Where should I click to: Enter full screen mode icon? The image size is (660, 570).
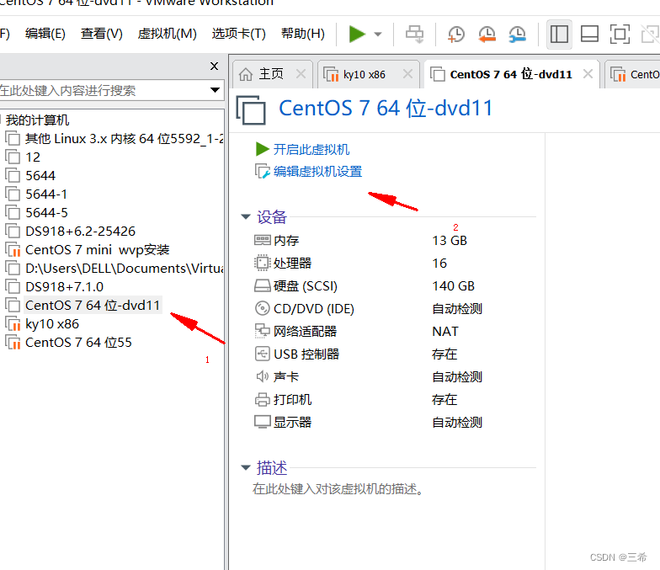(620, 34)
